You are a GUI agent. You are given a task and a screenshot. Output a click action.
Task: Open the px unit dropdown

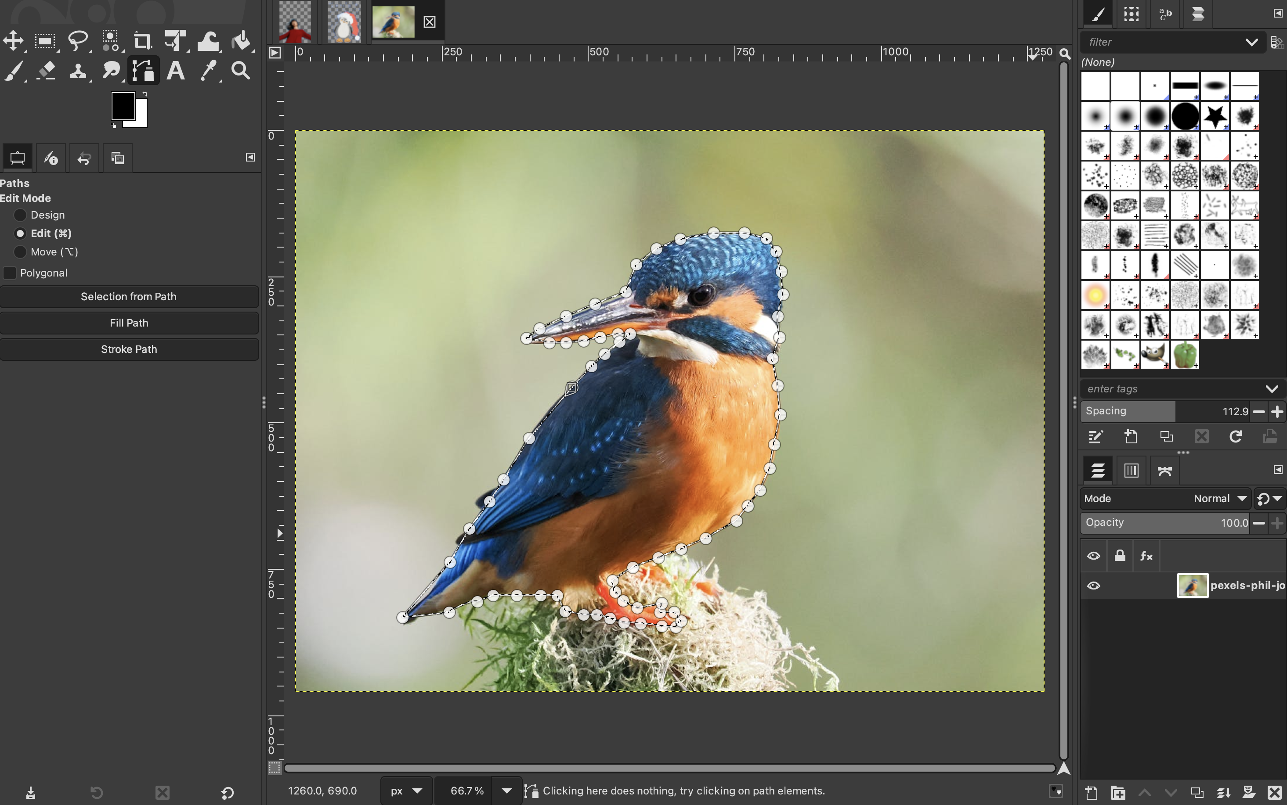[406, 791]
